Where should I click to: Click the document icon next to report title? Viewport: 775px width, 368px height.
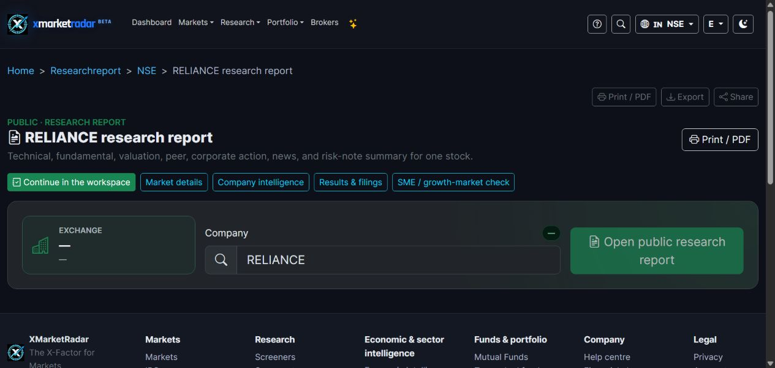(x=14, y=138)
